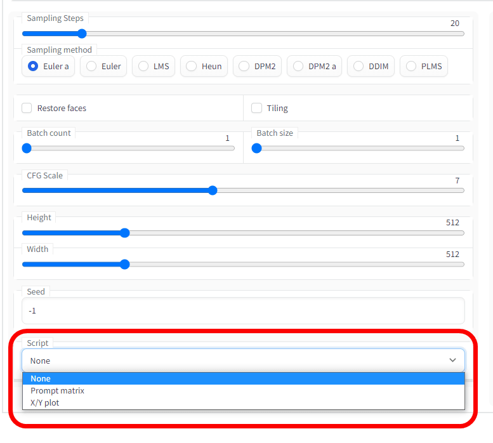The height and width of the screenshot is (443, 493).
Task: Enable the Restore faces checkbox
Action: [x=27, y=108]
